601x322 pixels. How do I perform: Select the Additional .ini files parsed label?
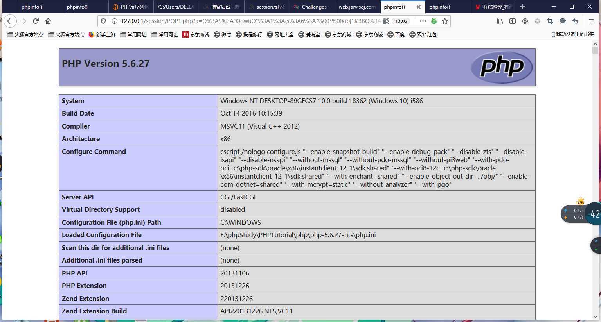[x=102, y=260]
